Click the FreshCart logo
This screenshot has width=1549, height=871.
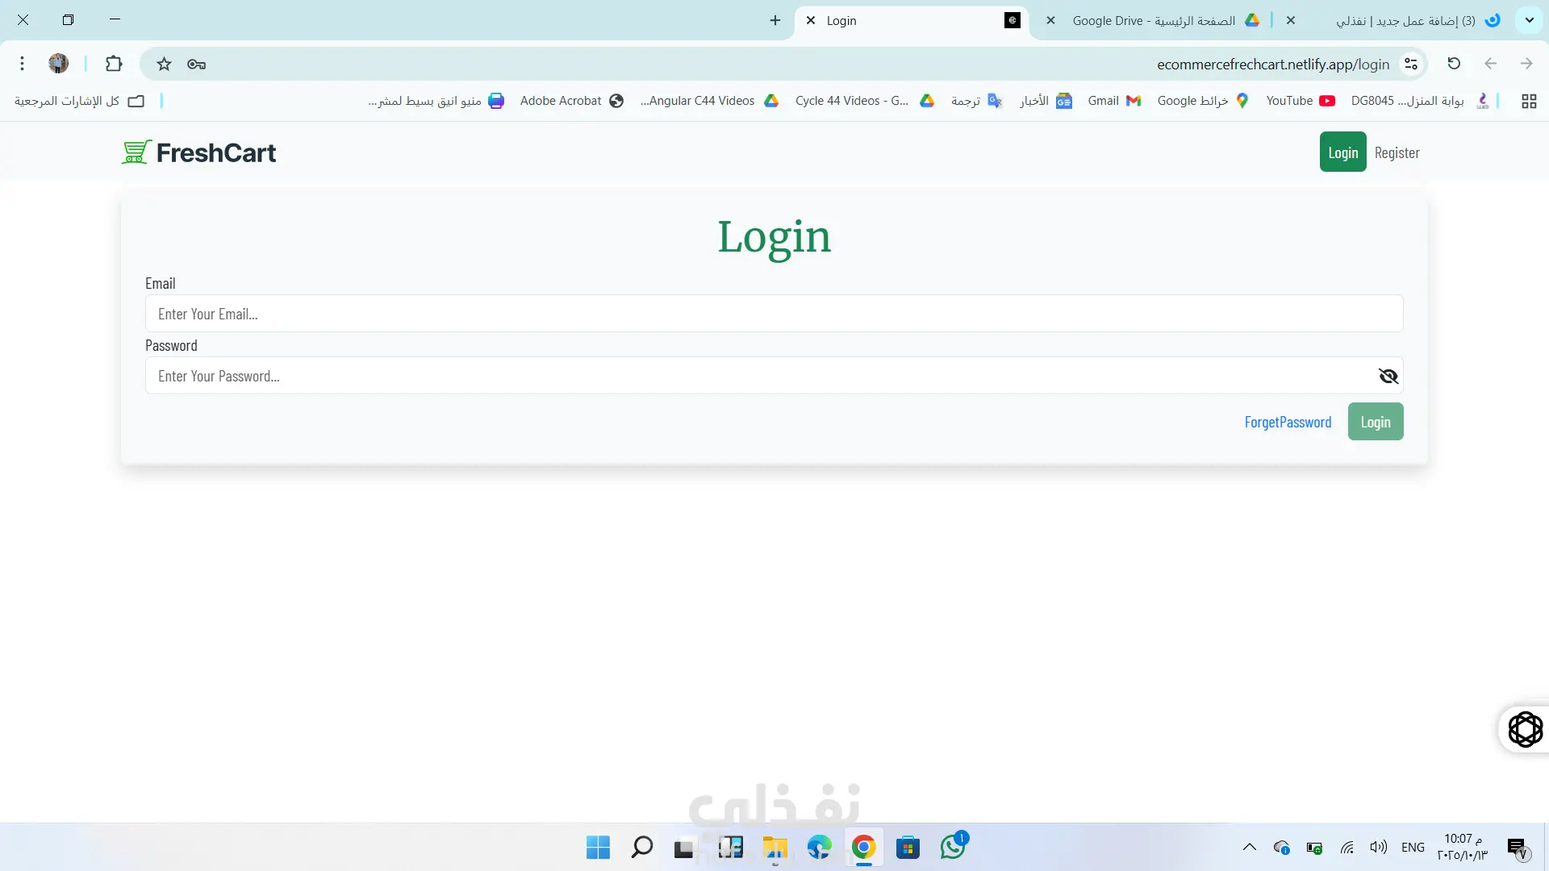pos(198,152)
